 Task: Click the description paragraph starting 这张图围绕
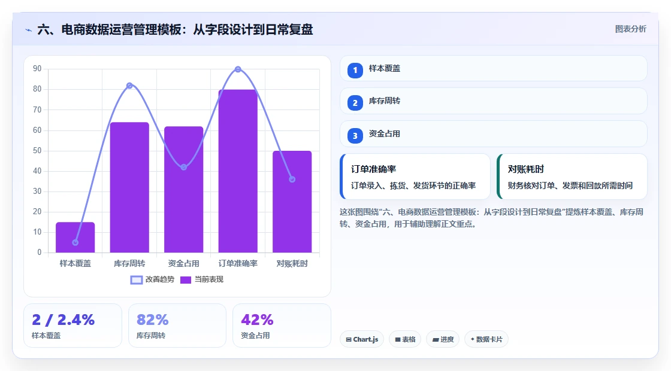492,218
